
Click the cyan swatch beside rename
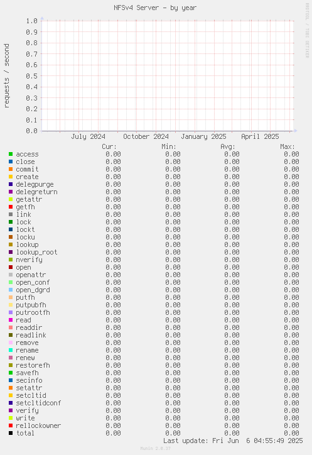coord(11,350)
